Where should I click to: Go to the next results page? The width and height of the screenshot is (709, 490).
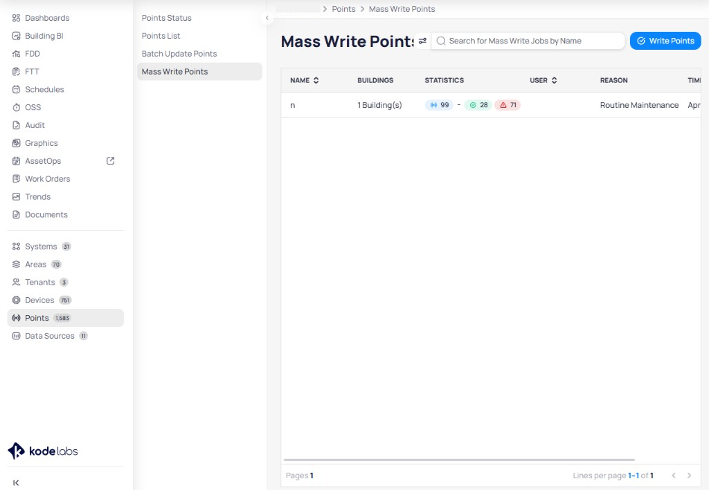tap(689, 475)
